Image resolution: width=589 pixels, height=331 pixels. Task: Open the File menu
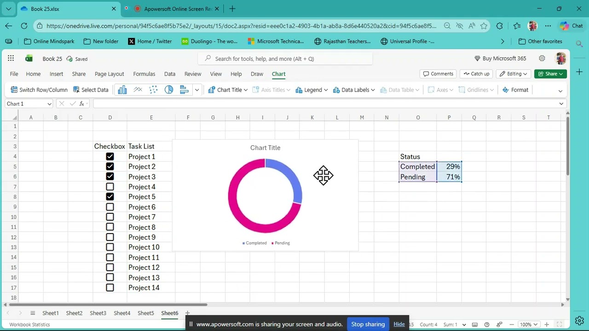14,74
